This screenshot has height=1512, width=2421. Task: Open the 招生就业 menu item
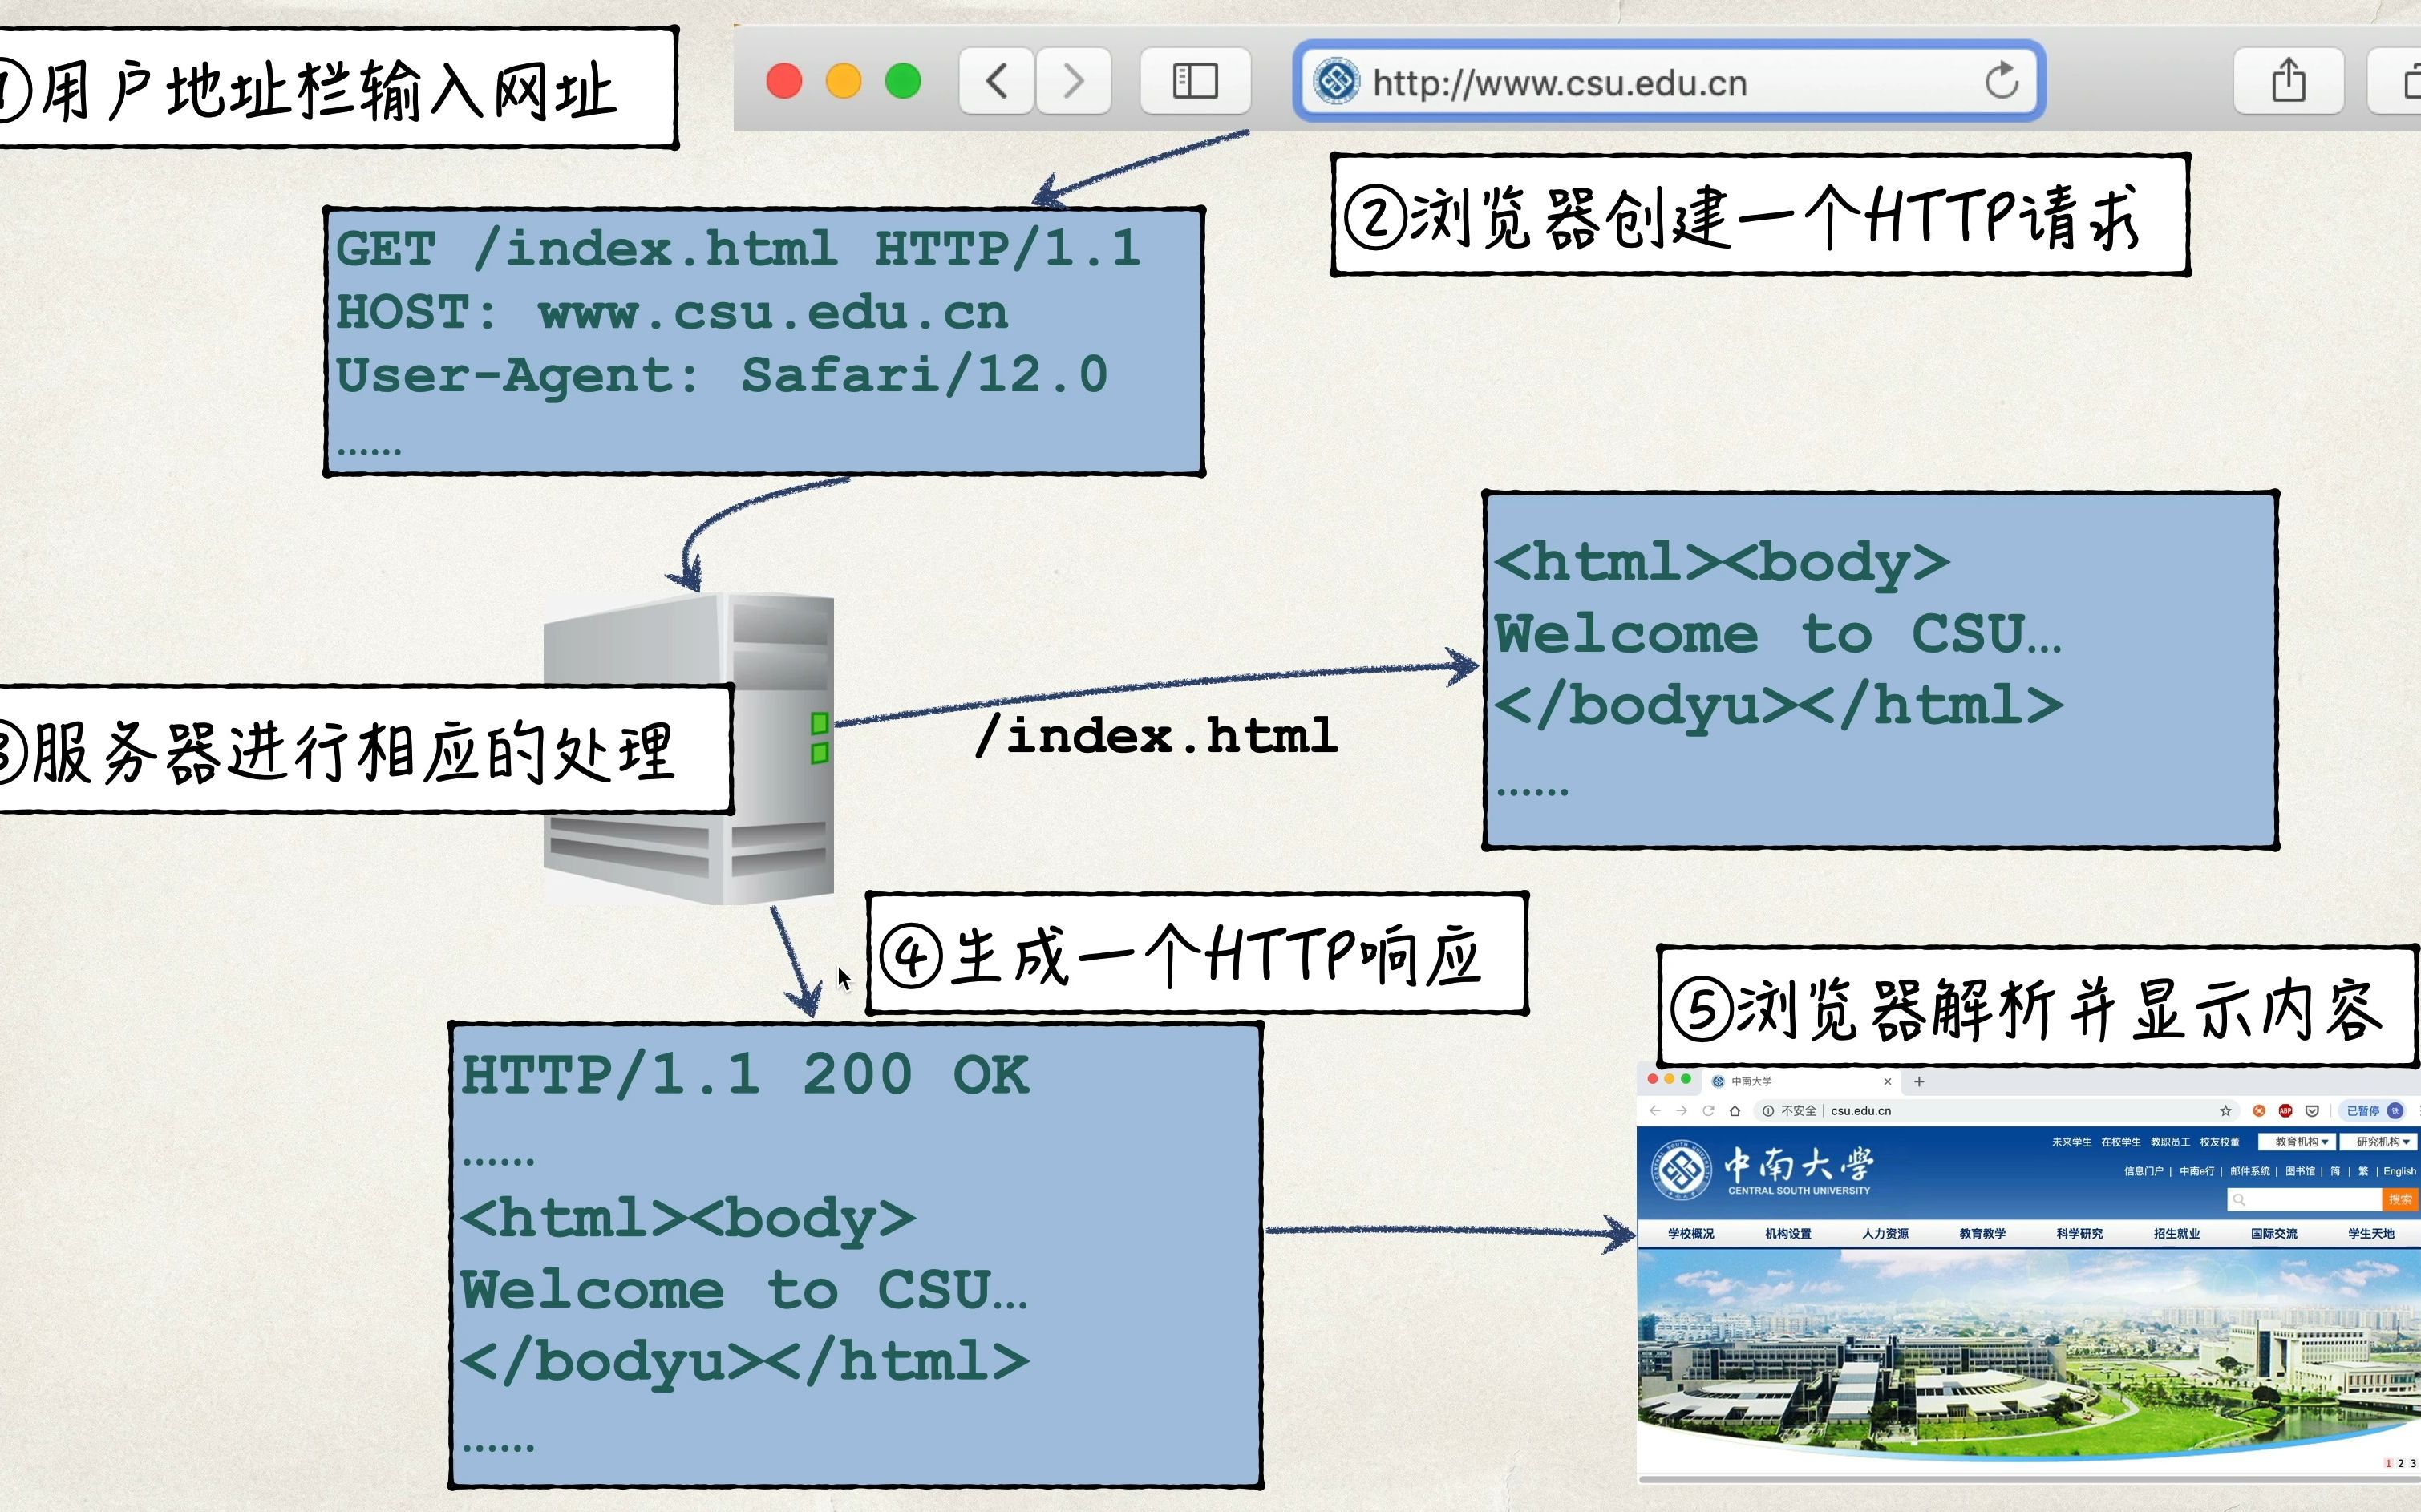click(x=2176, y=1233)
